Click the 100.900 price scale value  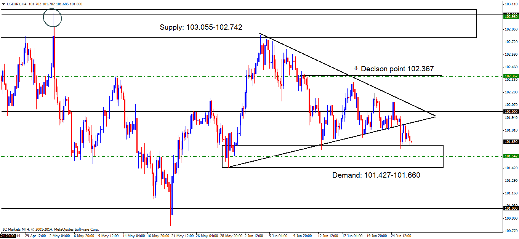(x=511, y=218)
